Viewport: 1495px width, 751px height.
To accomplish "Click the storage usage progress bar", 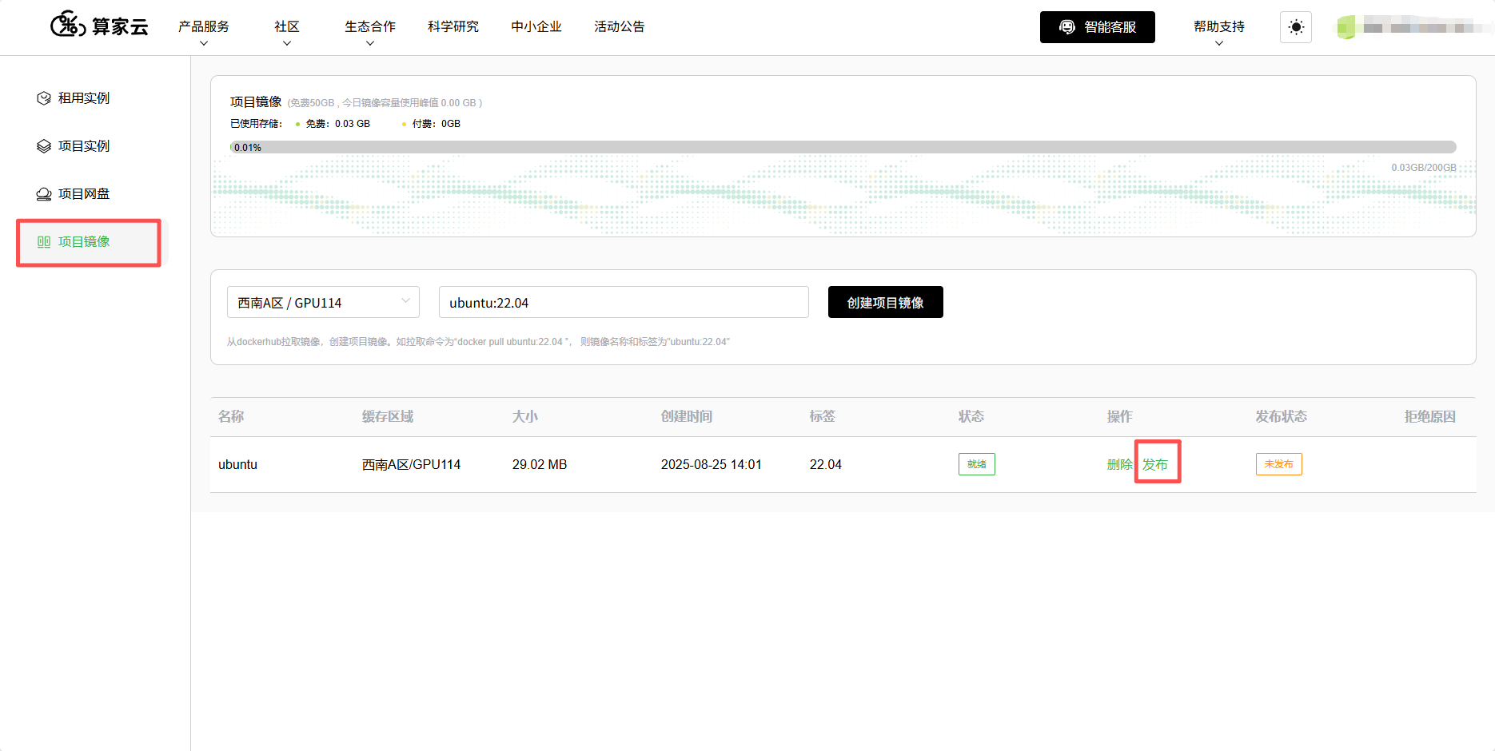I will click(x=843, y=147).
